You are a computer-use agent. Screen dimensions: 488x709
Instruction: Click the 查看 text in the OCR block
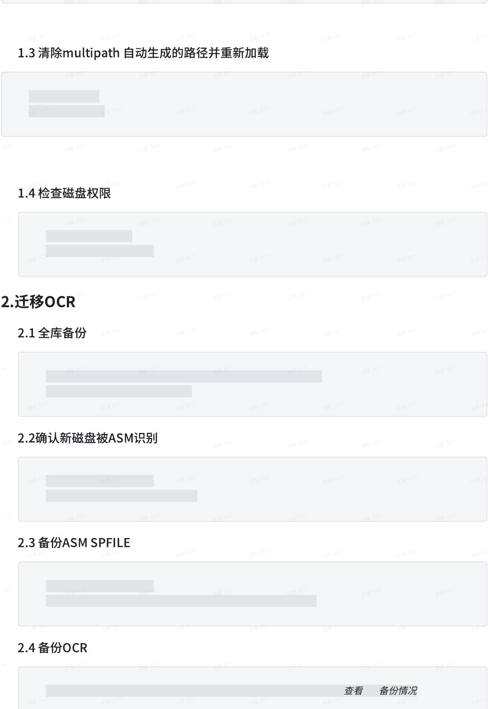click(x=353, y=691)
